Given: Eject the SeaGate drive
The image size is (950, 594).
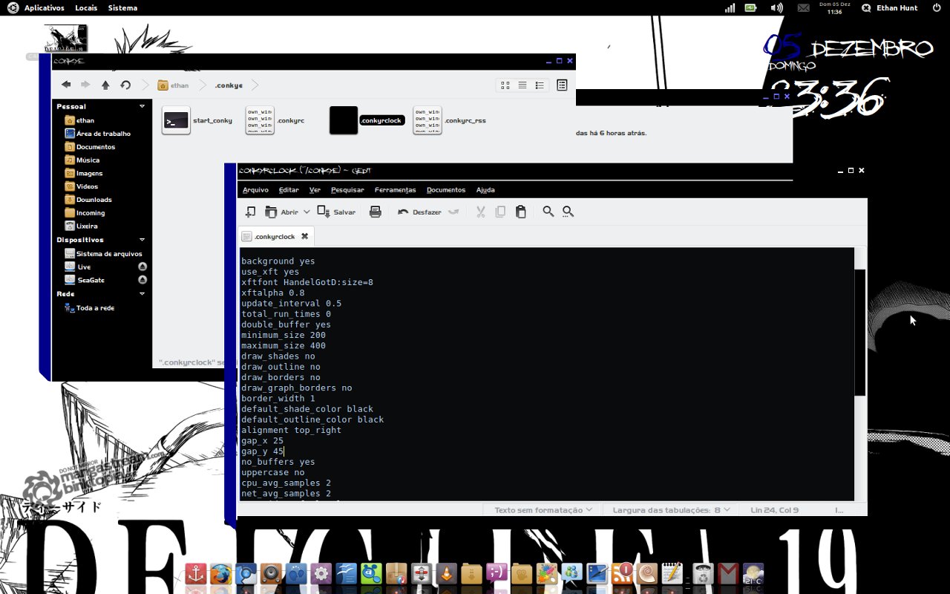Looking at the screenshot, I should coord(142,280).
